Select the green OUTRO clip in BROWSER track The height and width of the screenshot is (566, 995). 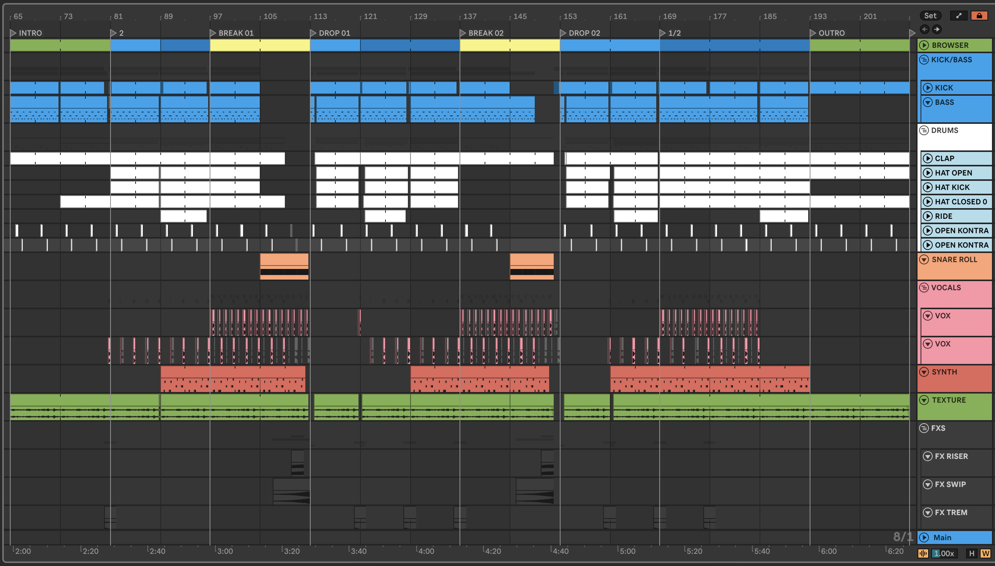pos(859,45)
